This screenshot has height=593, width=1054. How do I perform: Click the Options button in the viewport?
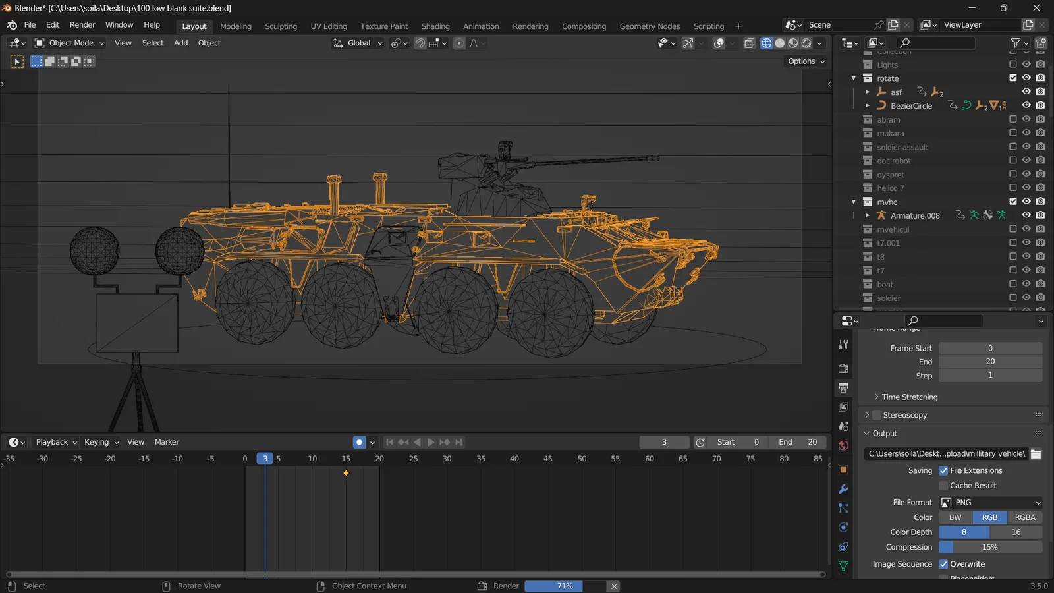804,61
